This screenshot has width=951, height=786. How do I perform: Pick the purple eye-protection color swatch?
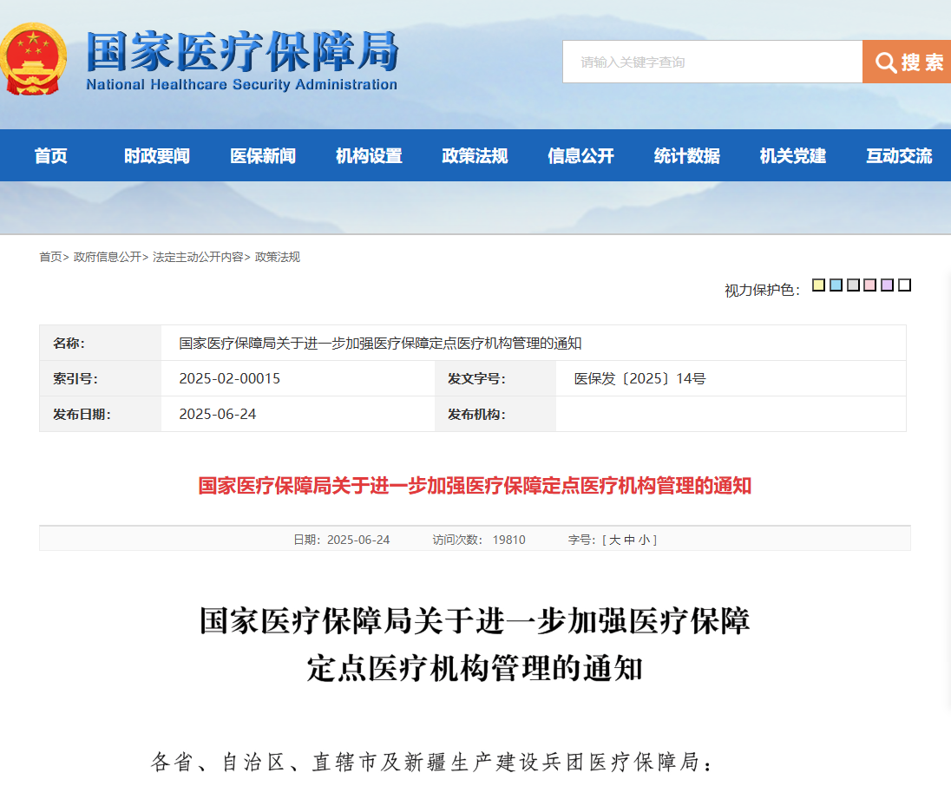tap(887, 285)
